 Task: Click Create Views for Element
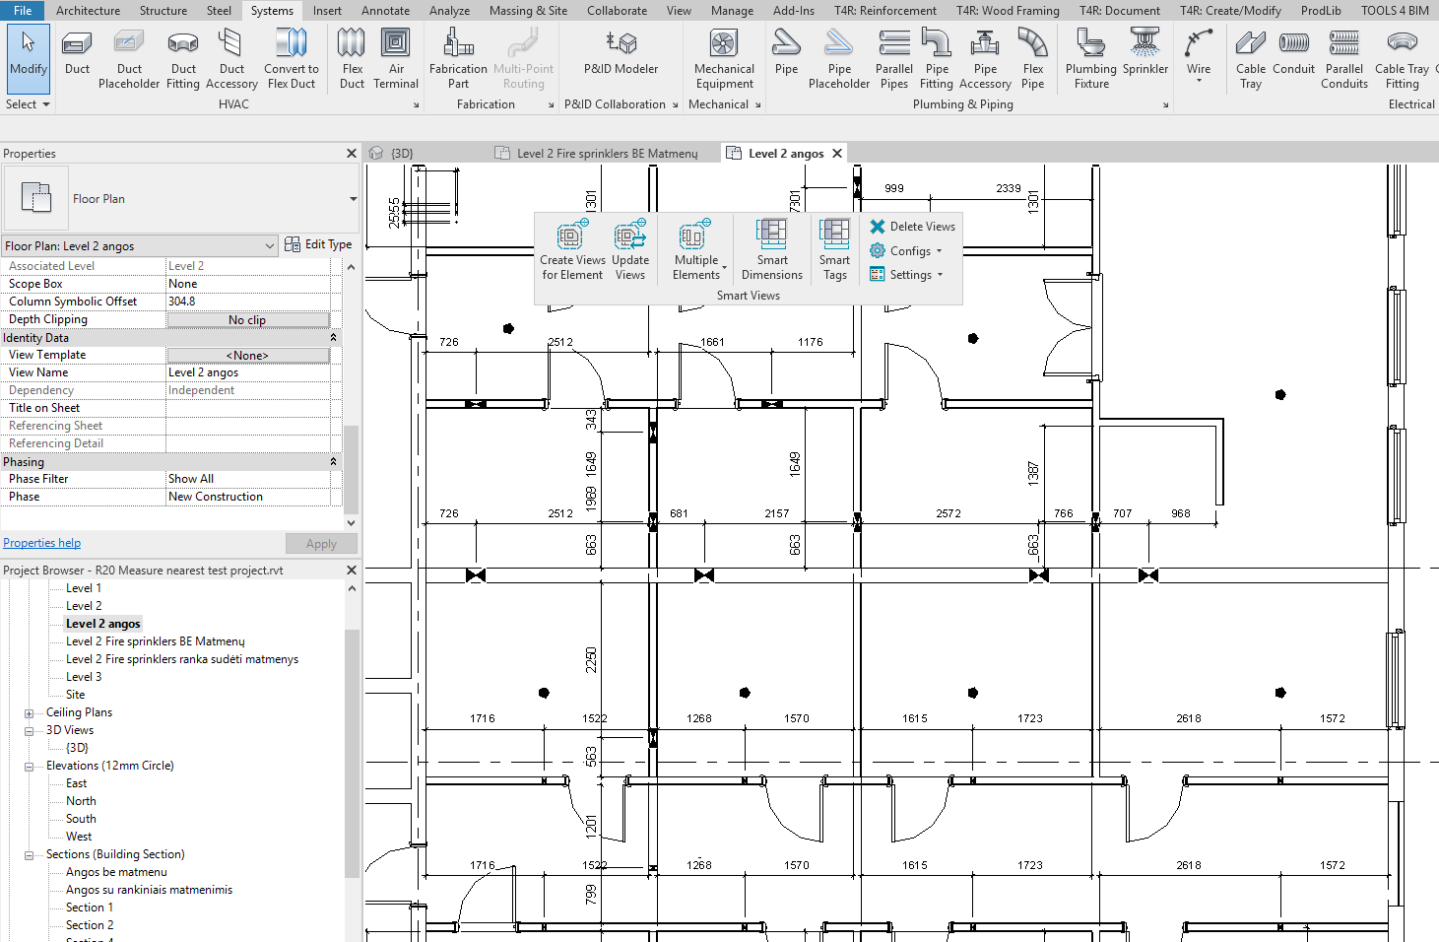point(572,249)
